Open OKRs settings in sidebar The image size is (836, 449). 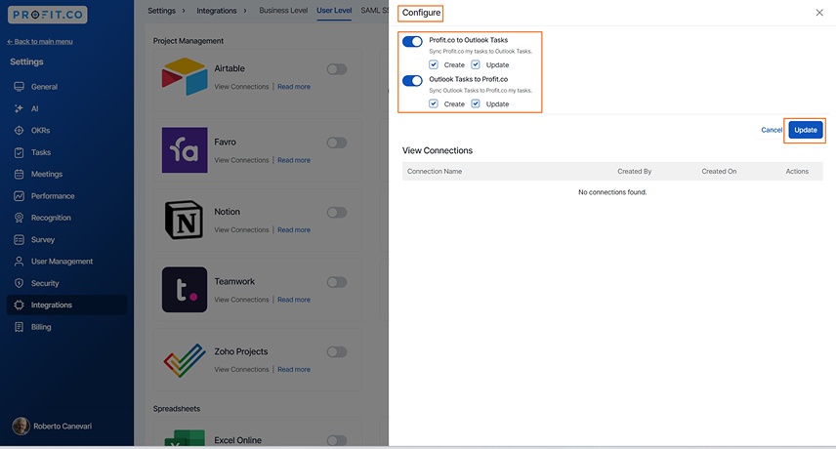40,131
